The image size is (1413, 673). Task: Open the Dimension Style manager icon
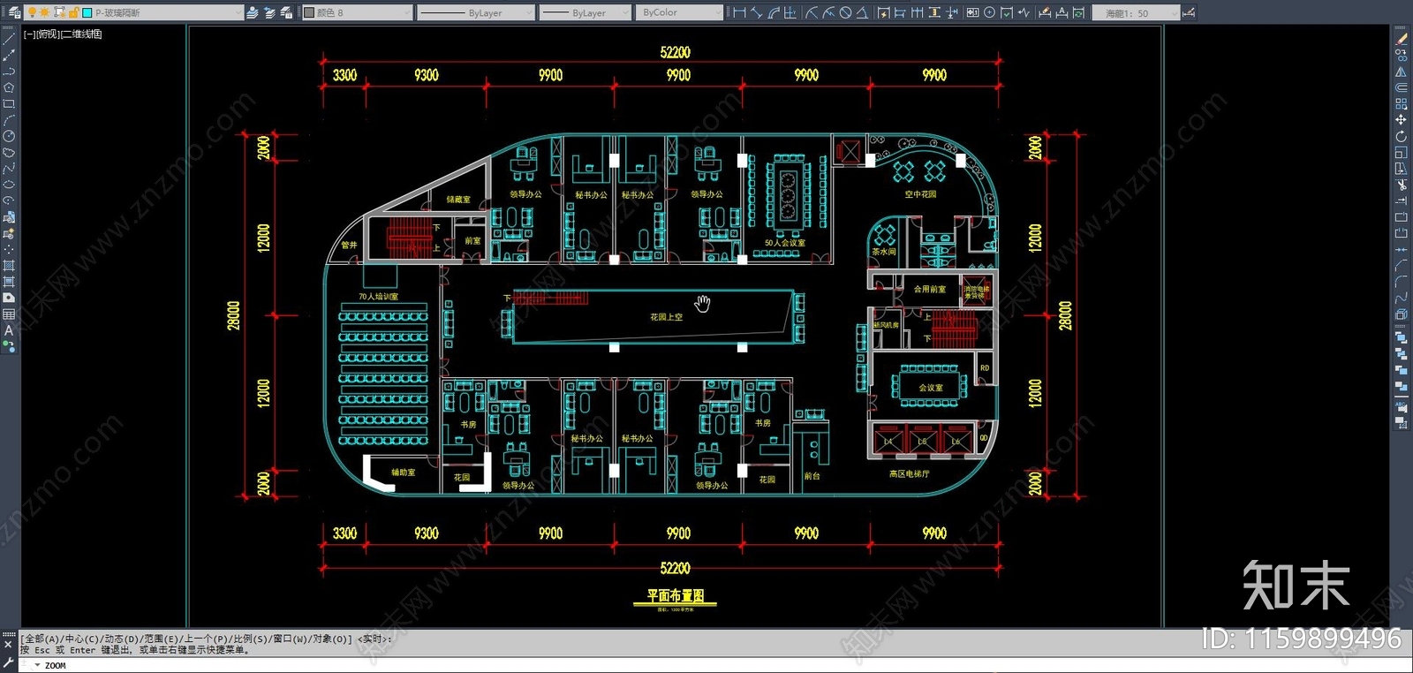(1189, 12)
